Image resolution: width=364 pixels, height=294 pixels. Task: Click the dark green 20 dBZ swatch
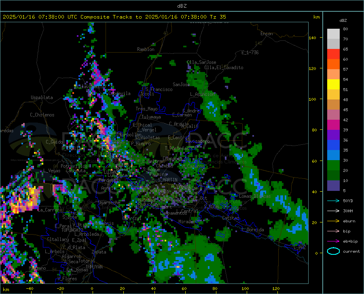coord(333,176)
